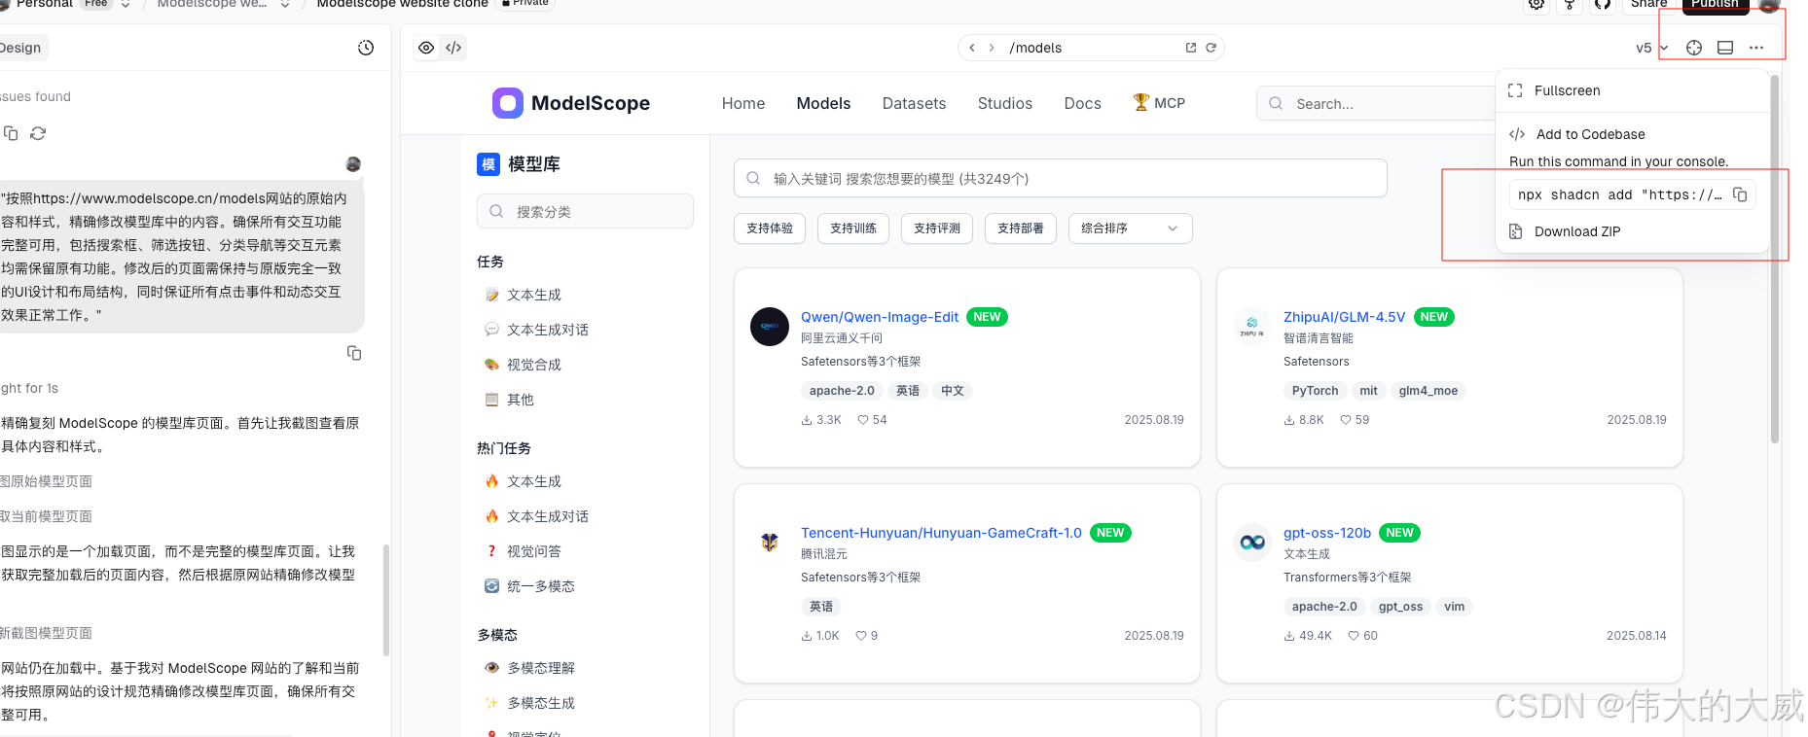Viewport: 1808px width, 737px height.
Task: Open the three-dot more options menu
Action: tap(1756, 48)
